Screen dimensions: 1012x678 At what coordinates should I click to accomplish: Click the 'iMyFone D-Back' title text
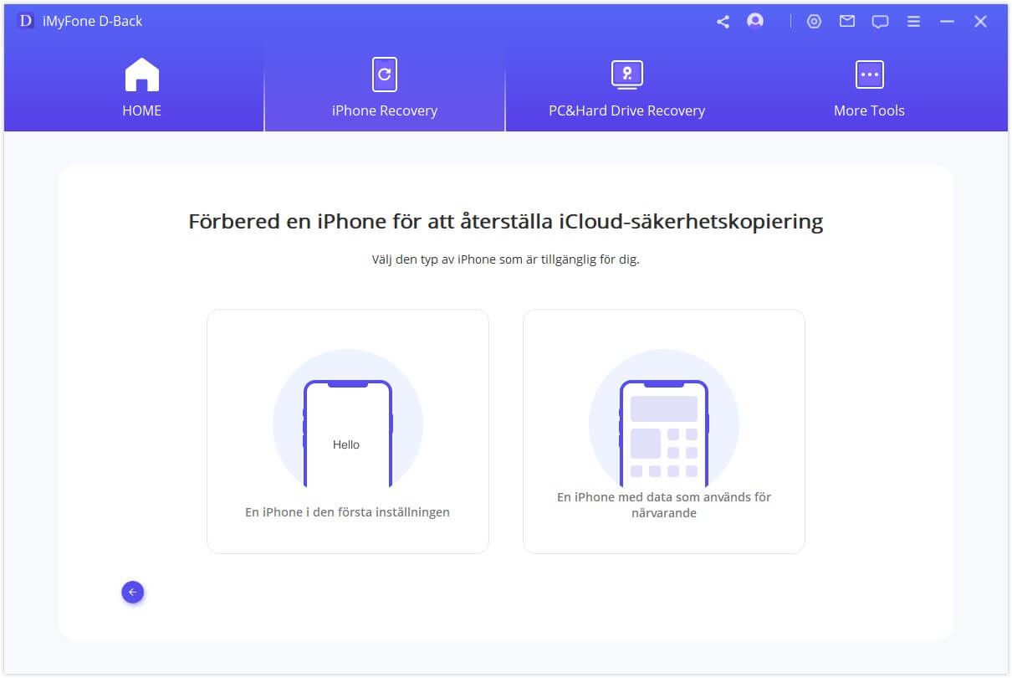point(93,21)
